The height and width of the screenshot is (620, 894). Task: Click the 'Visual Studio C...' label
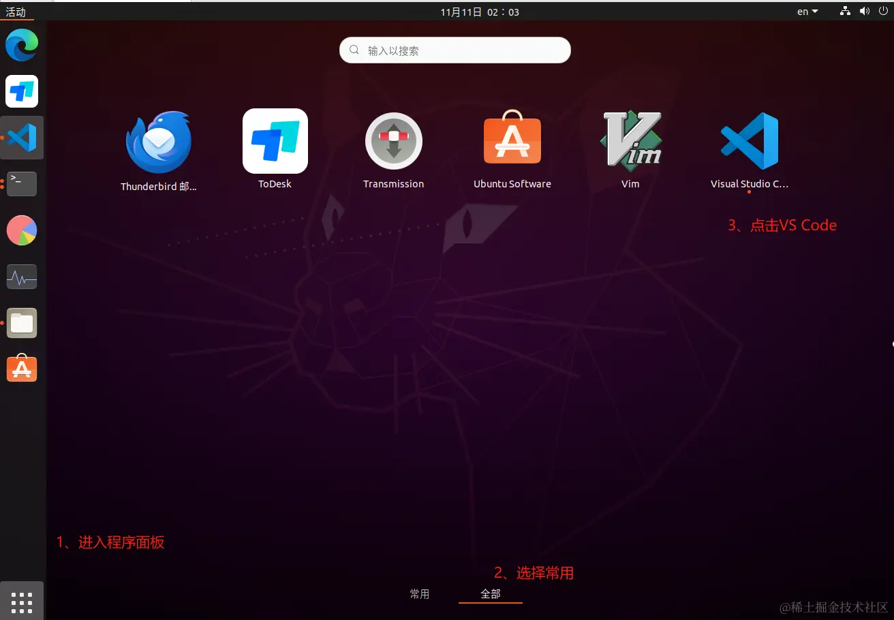click(750, 184)
